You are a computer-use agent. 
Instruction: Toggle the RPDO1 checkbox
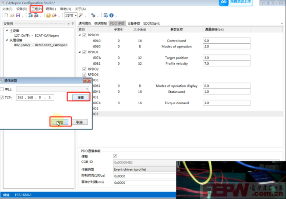[x=84, y=52]
